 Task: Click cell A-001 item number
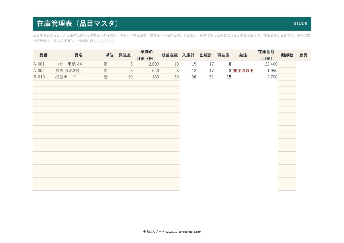pos(39,64)
